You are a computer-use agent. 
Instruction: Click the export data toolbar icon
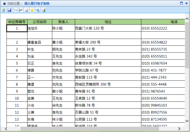point(38,10)
